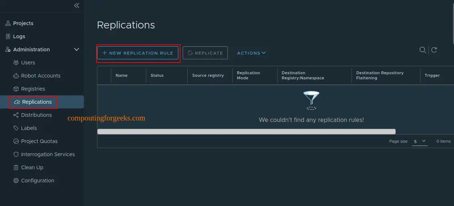Collapse the Administration menu chevron
The height and width of the screenshot is (206, 454).
(77, 49)
